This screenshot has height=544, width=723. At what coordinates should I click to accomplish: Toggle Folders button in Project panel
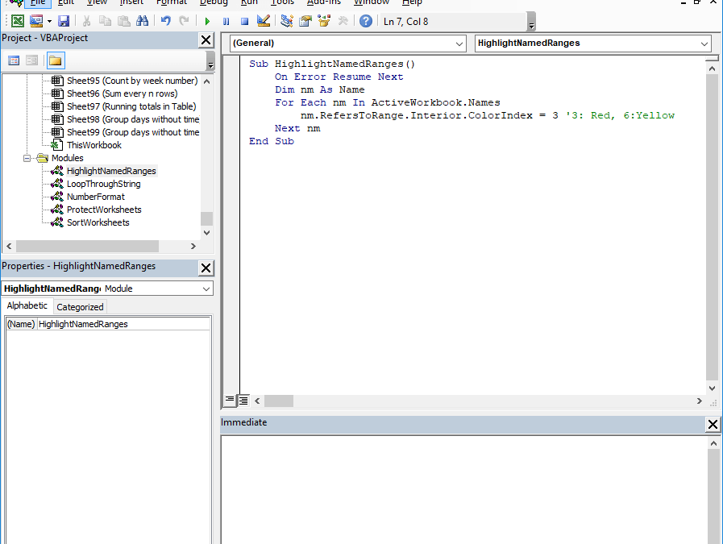coord(56,61)
